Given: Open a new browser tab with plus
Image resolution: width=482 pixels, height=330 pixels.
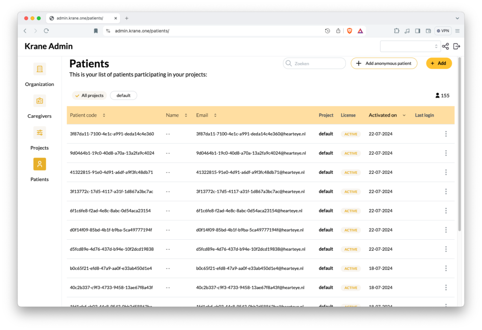Looking at the screenshot, I should 127,18.
